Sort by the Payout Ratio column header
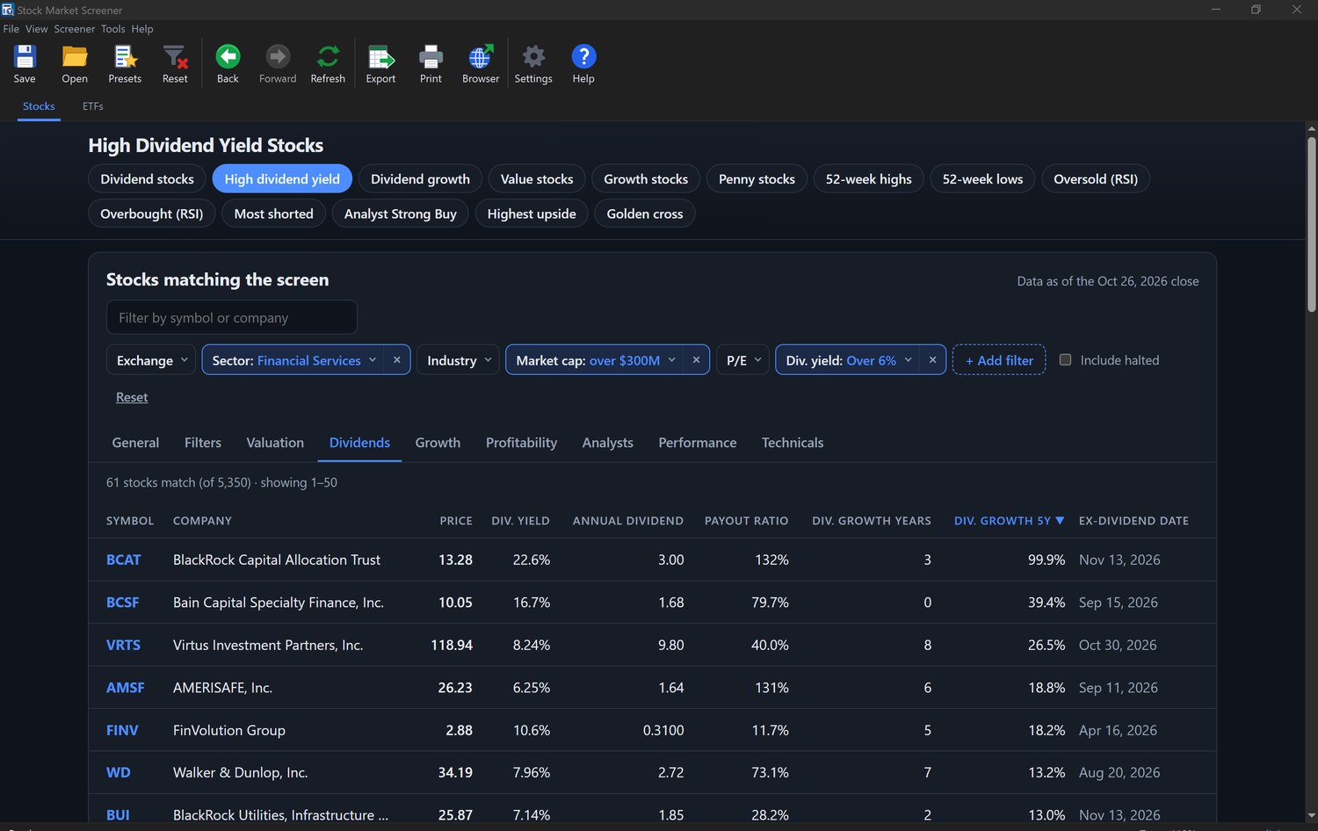1318x831 pixels. [x=746, y=521]
